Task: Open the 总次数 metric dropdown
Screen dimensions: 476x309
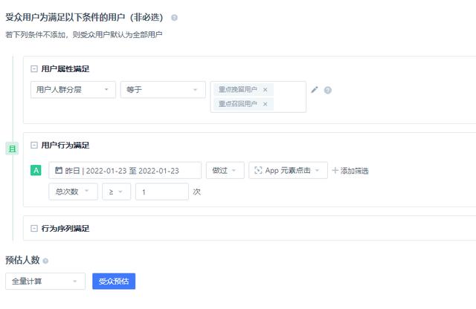Action: [72, 192]
